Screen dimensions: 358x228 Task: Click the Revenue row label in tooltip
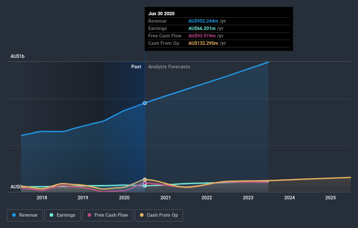157,21
